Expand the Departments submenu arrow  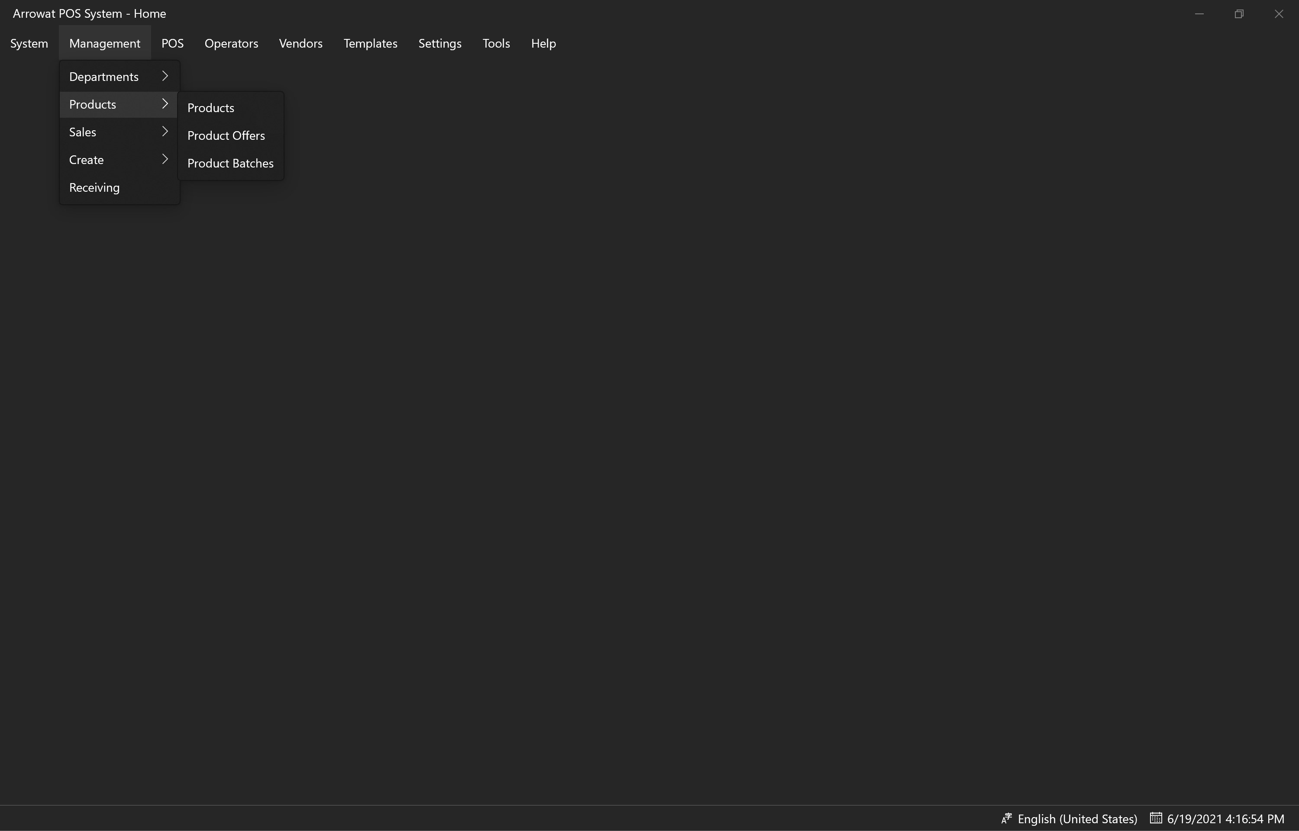tap(165, 77)
